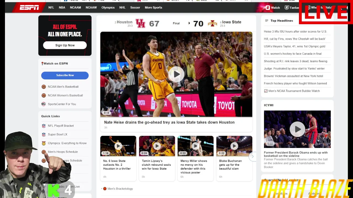353x198 pixels.
Task: Click the Fantasy icon in header
Action: point(287,8)
